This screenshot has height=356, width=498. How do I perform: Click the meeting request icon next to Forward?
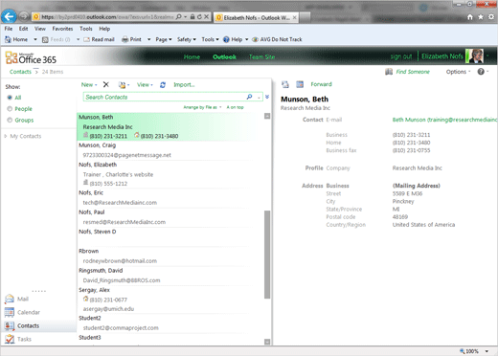tap(300, 84)
